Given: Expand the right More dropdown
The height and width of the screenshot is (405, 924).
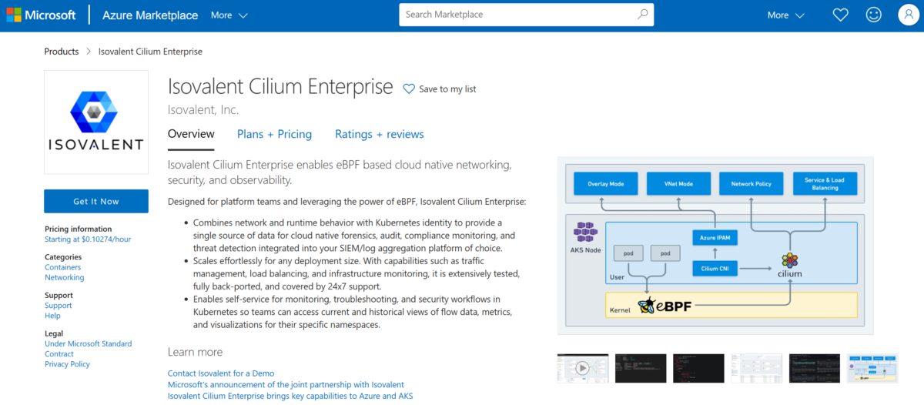Looking at the screenshot, I should [786, 15].
